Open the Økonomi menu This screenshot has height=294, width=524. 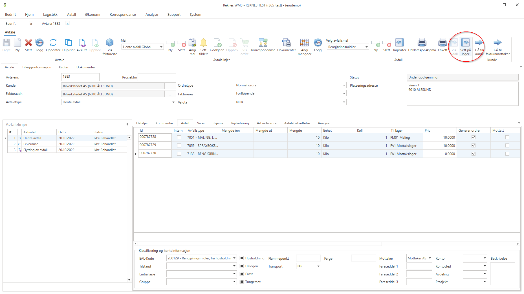click(93, 15)
